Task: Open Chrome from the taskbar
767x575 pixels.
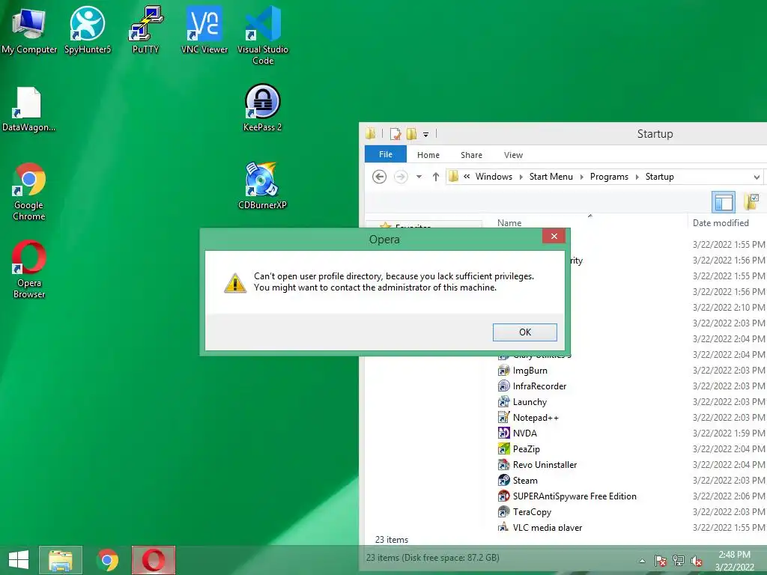Action: click(x=107, y=560)
